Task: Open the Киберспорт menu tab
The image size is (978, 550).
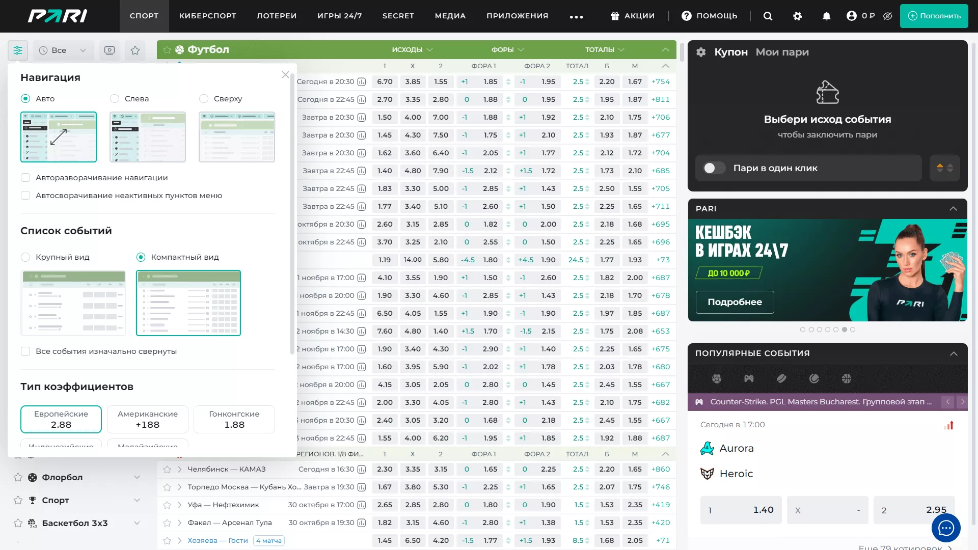Action: coord(207,16)
